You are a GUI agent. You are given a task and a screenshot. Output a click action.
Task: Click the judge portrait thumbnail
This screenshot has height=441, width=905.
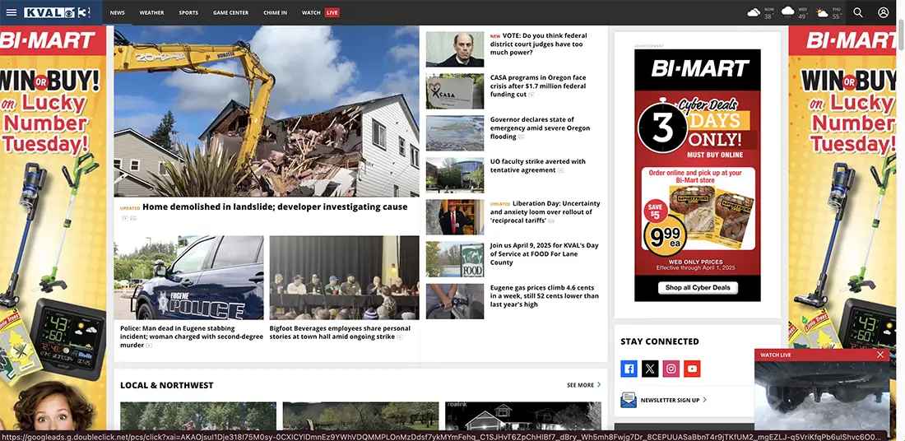tap(455, 49)
